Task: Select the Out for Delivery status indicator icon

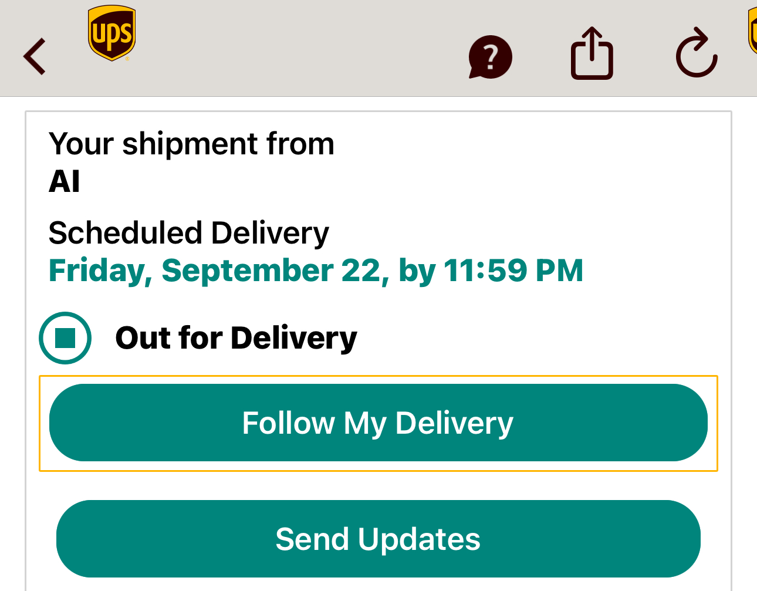Action: coord(65,337)
